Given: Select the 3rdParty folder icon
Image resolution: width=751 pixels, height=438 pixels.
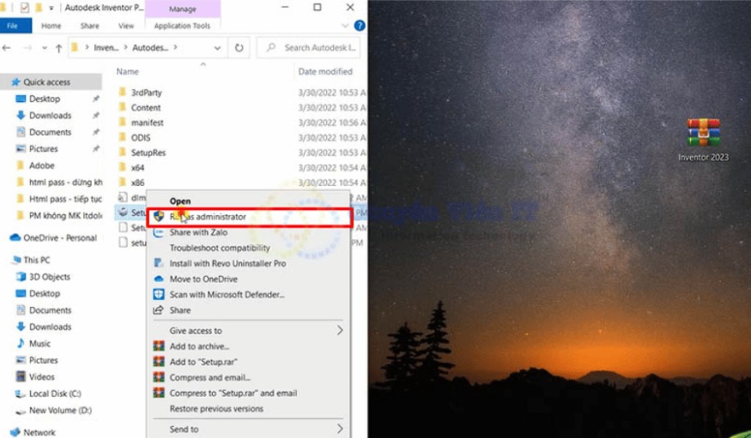Looking at the screenshot, I should click(123, 93).
